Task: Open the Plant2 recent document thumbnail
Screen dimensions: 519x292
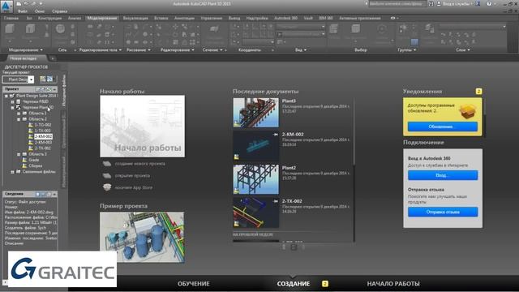Action: [256, 179]
